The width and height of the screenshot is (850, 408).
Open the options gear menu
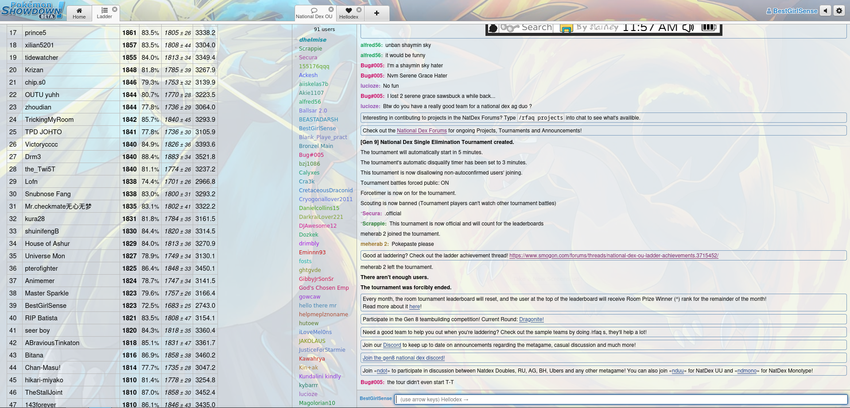click(x=839, y=11)
